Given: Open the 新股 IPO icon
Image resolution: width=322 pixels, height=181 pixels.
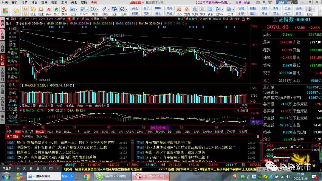Looking at the screenshot, I should (x=210, y=9).
